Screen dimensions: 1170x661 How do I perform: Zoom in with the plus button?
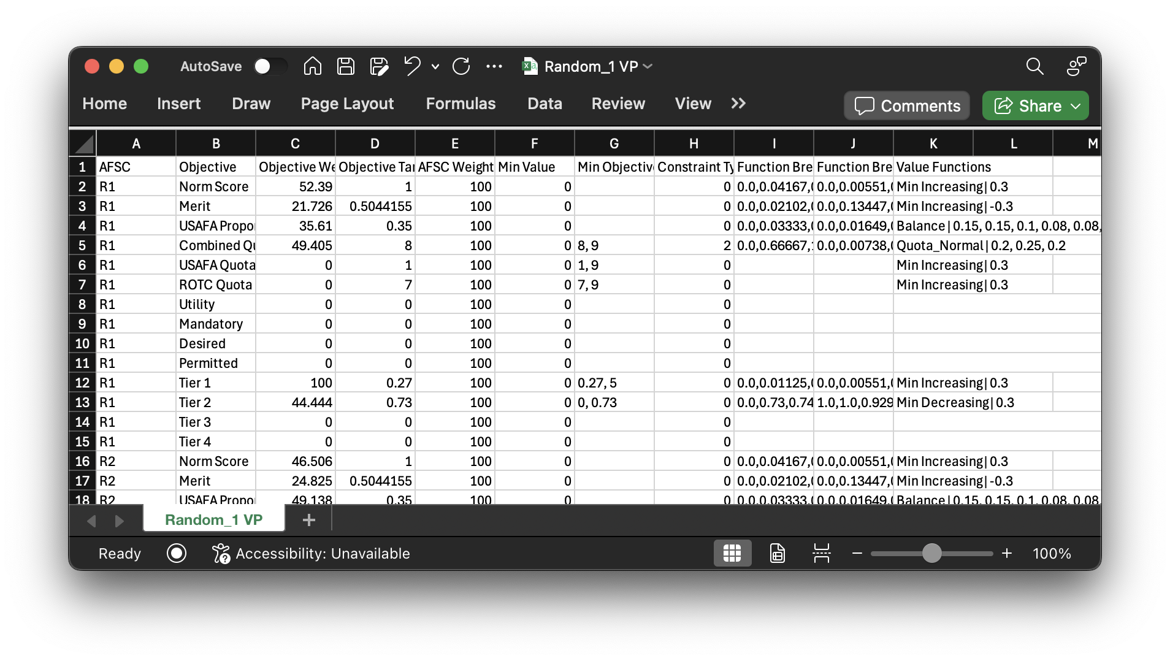coord(1007,553)
